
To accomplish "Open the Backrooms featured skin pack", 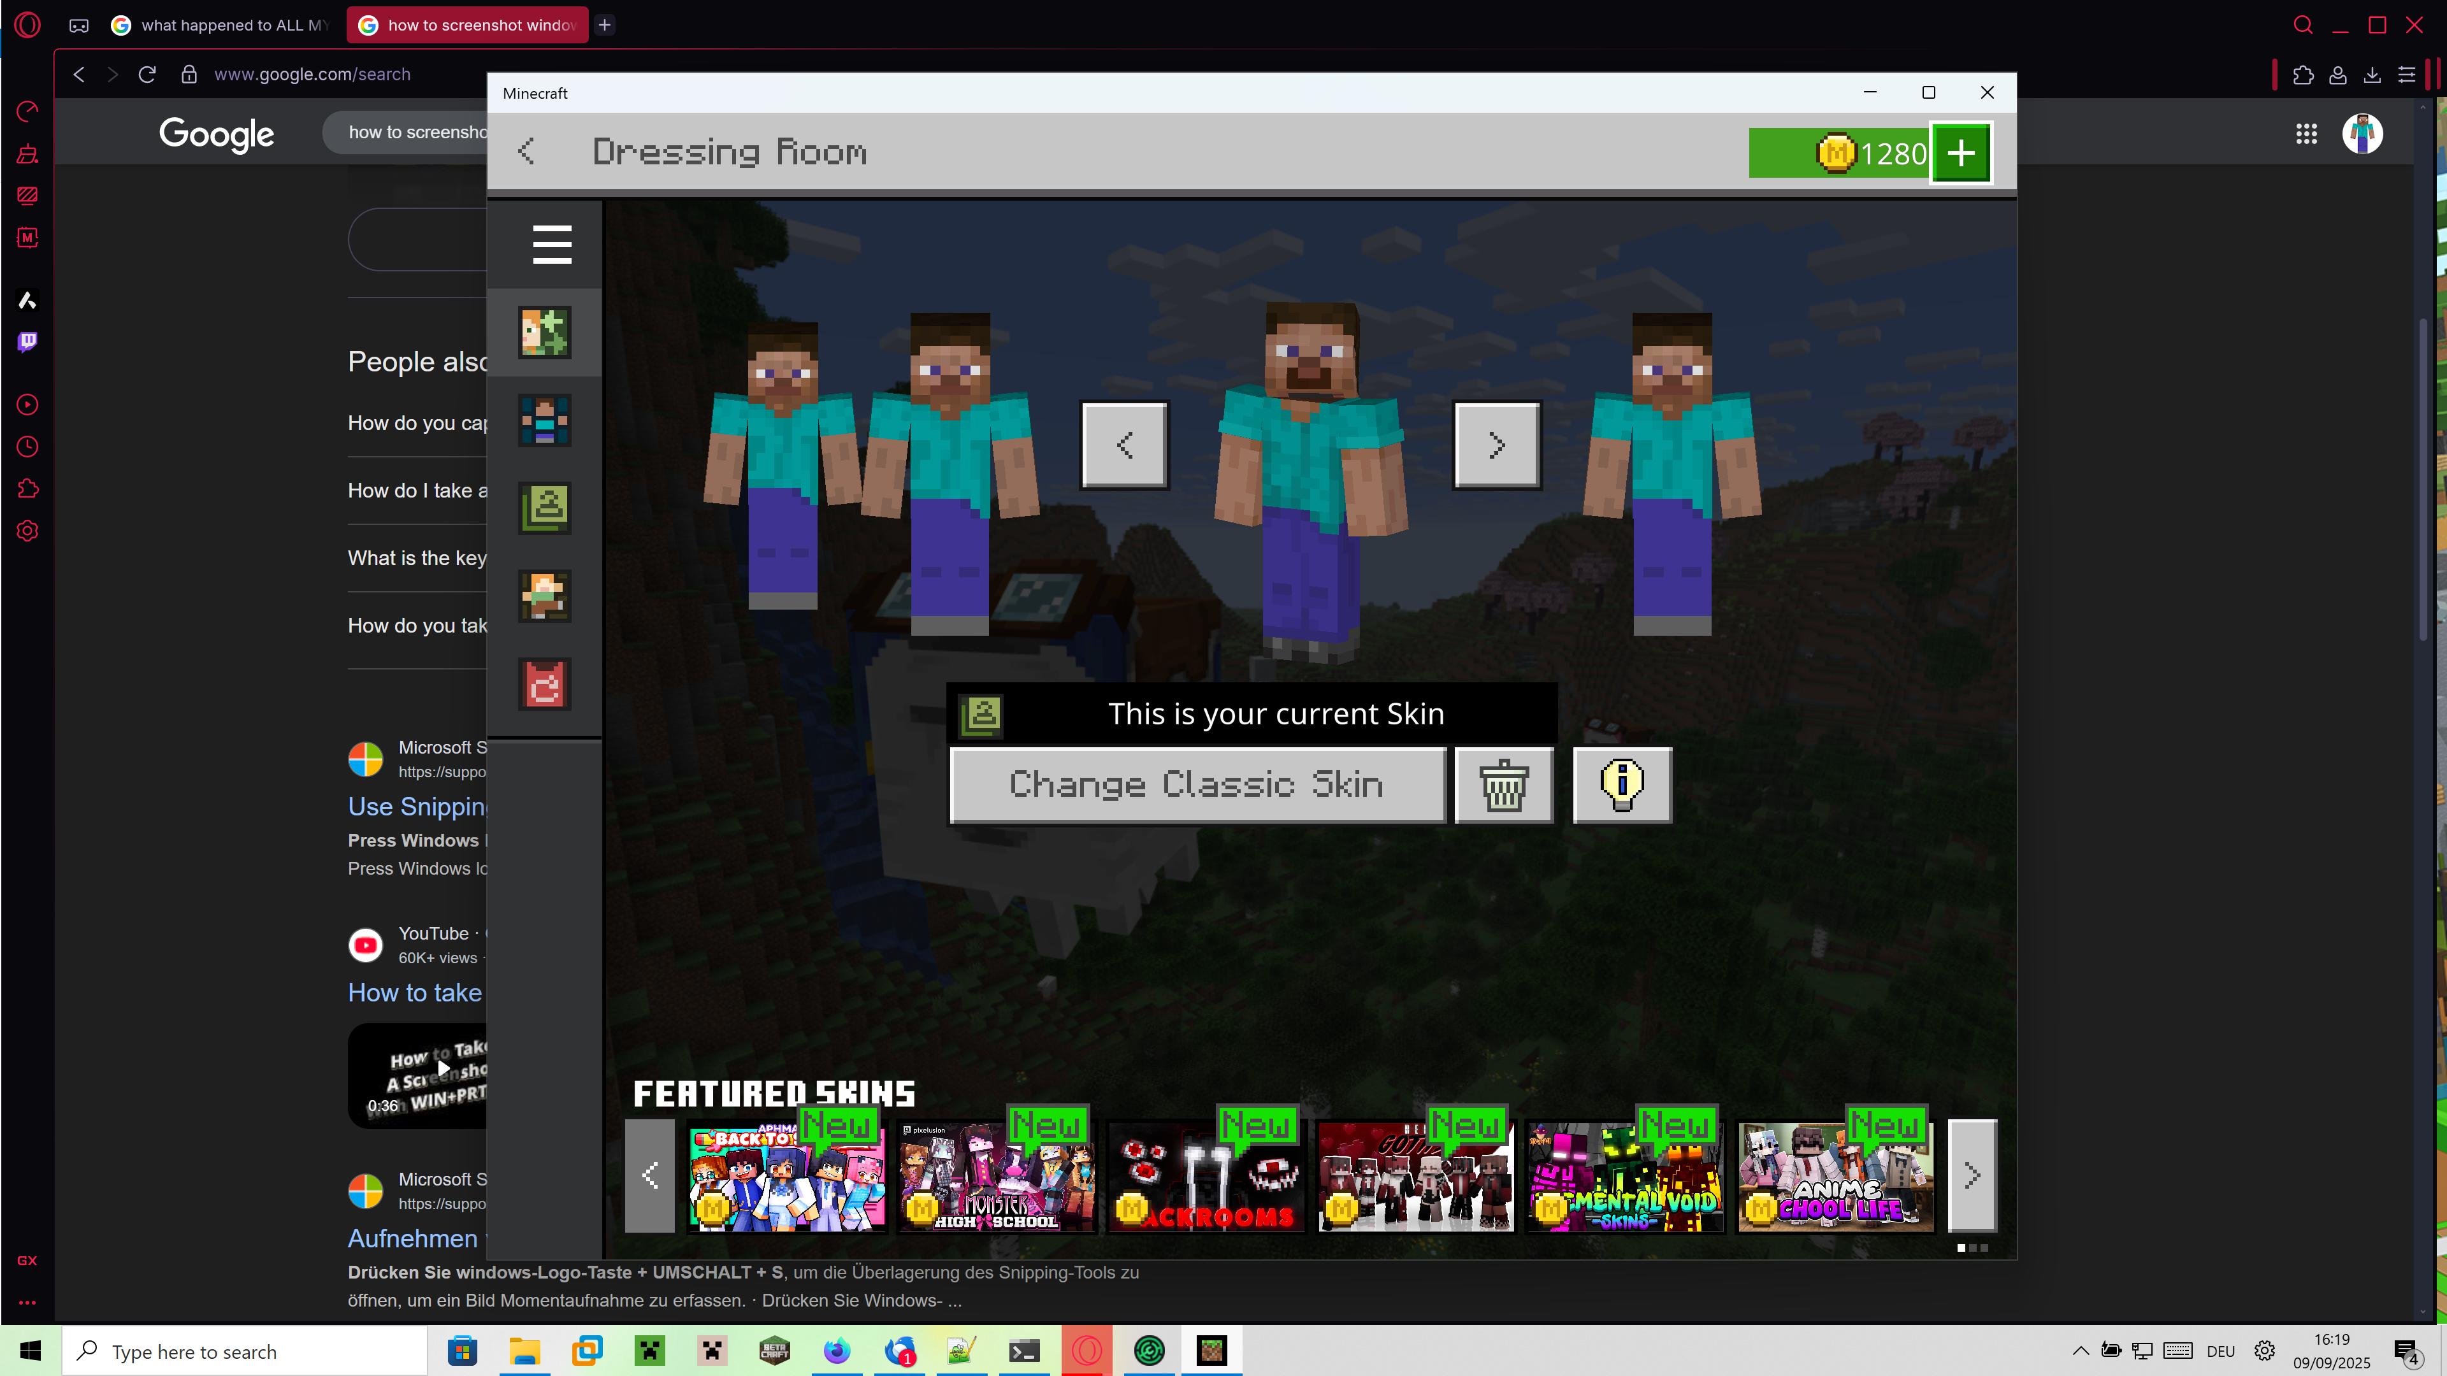I will [x=1206, y=1177].
